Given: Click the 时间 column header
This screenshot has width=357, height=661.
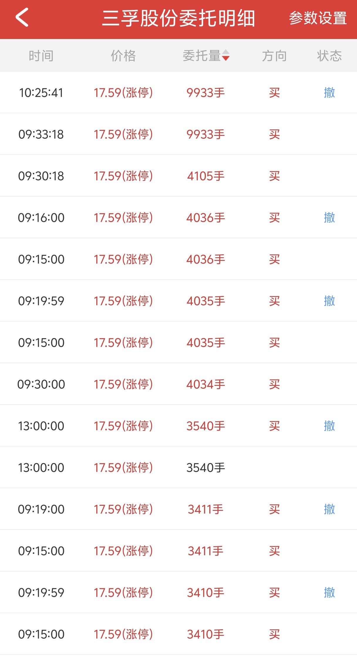Looking at the screenshot, I should [41, 56].
